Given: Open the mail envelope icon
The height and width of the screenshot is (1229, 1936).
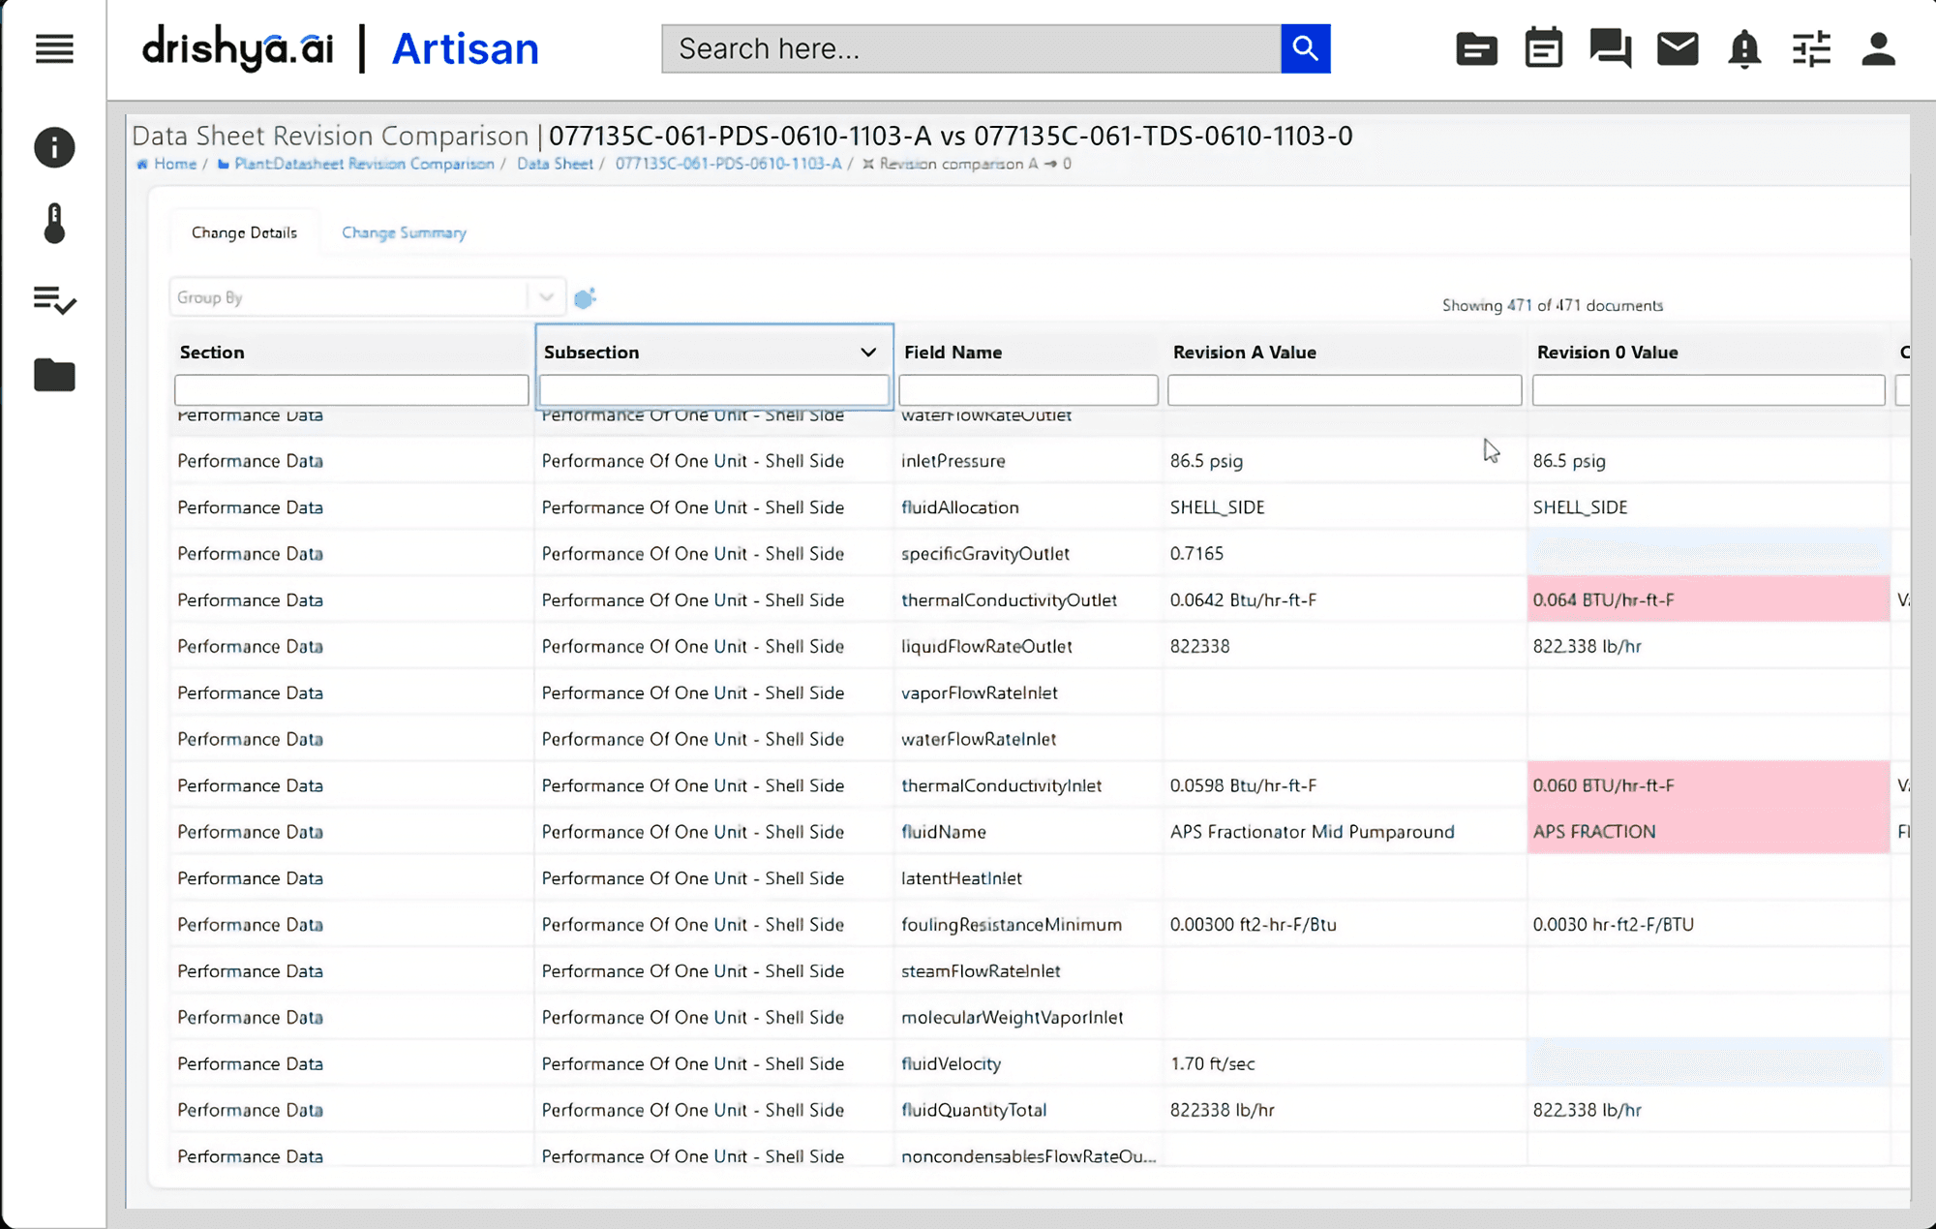Looking at the screenshot, I should [1678, 48].
